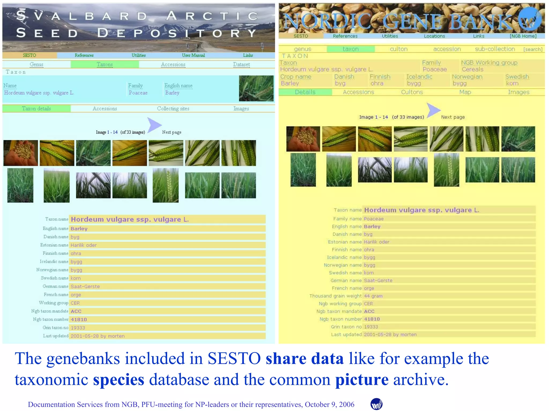The height and width of the screenshot is (411, 549).
Task: Switch to Taxon details sub-tab
Action: pyautogui.click(x=36, y=109)
